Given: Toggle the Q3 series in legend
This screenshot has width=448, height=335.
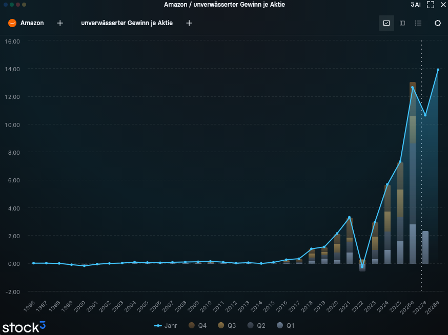Looking at the screenshot, I should tap(227, 326).
